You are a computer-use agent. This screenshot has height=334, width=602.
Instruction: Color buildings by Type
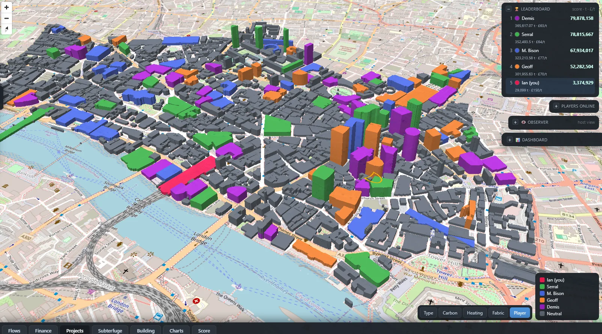click(x=428, y=313)
